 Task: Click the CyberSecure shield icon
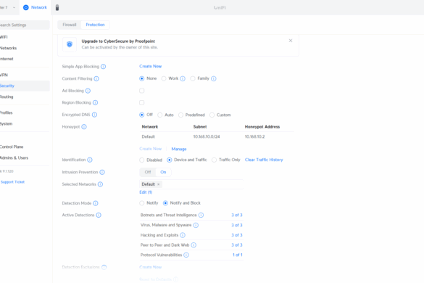coord(70,44)
